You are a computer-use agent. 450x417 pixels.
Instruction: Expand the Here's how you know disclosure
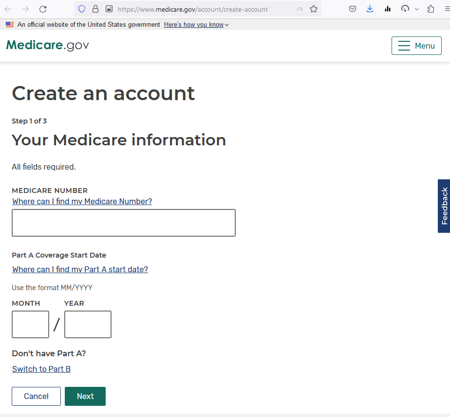coord(196,25)
